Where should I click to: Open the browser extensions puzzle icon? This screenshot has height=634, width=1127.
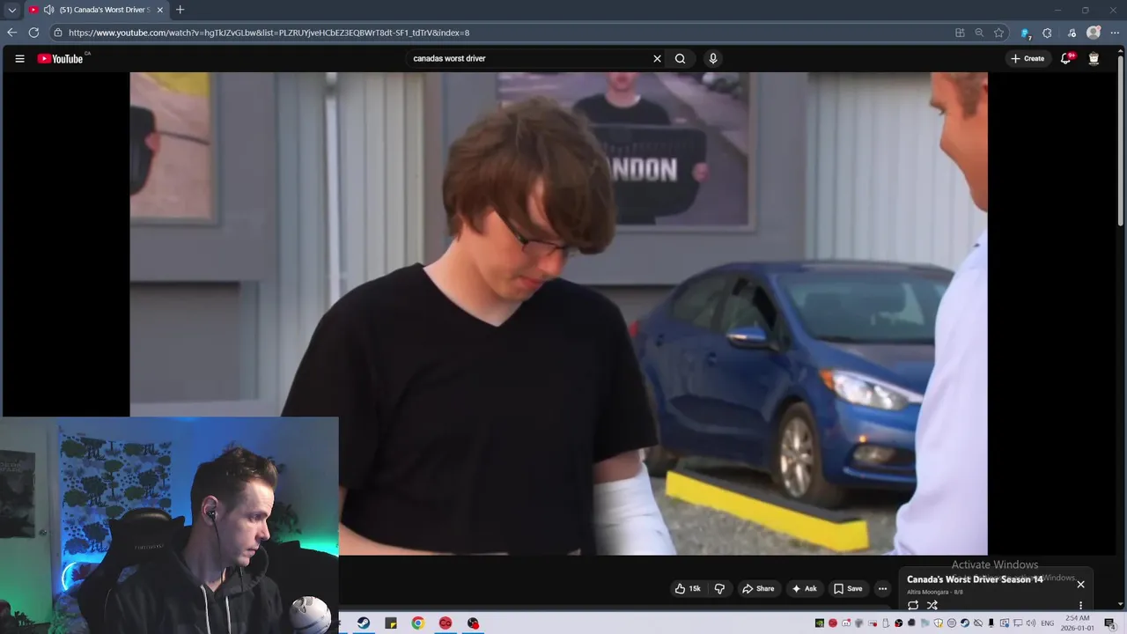tap(1047, 33)
